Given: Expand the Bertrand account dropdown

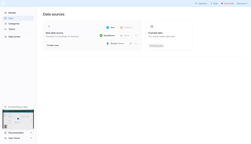Looking at the screenshot, I should click(x=243, y=3).
